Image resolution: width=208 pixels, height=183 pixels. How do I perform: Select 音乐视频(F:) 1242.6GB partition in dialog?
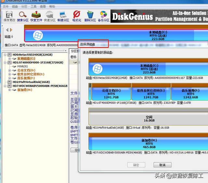(x=189, y=92)
